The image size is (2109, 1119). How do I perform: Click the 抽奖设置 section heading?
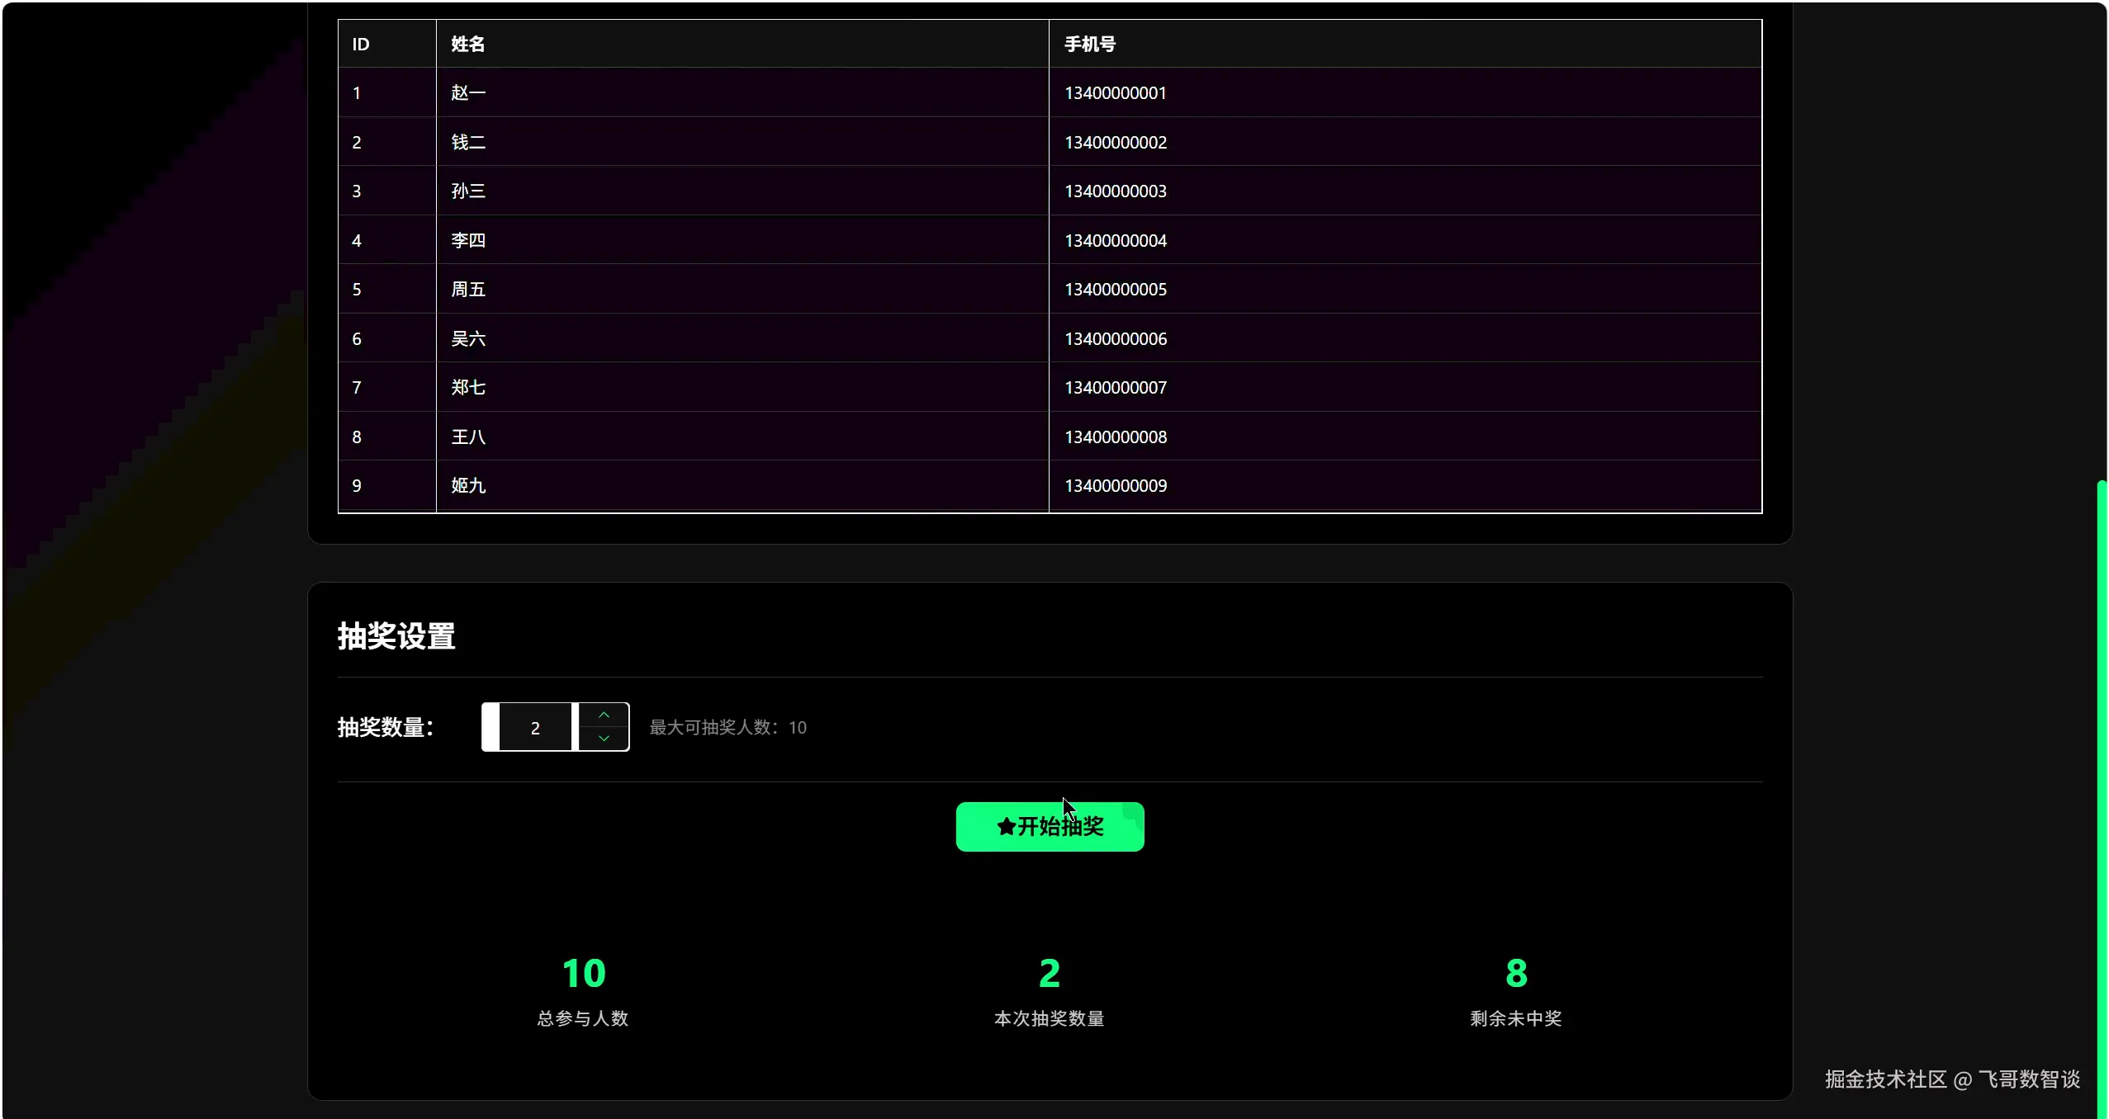coord(396,636)
